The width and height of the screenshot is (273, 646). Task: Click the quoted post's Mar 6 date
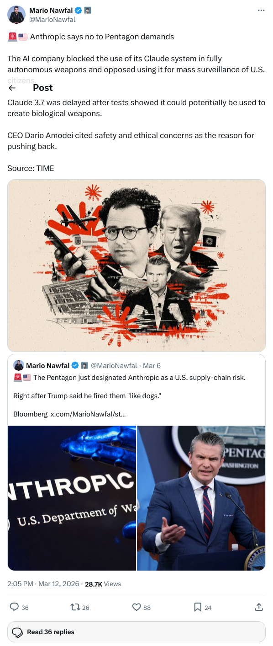click(152, 365)
